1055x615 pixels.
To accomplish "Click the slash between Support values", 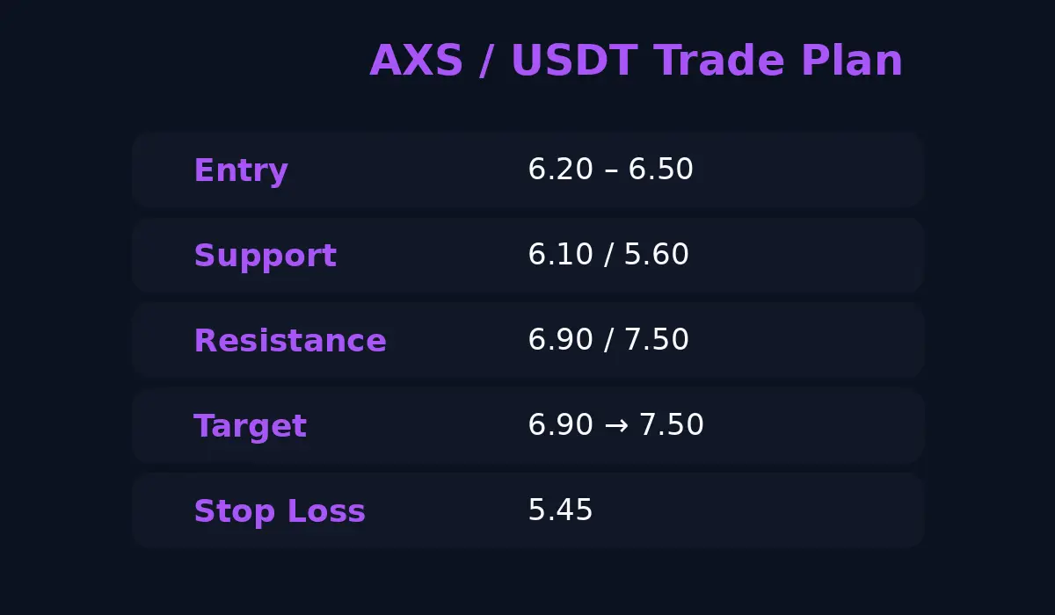I will pos(608,255).
